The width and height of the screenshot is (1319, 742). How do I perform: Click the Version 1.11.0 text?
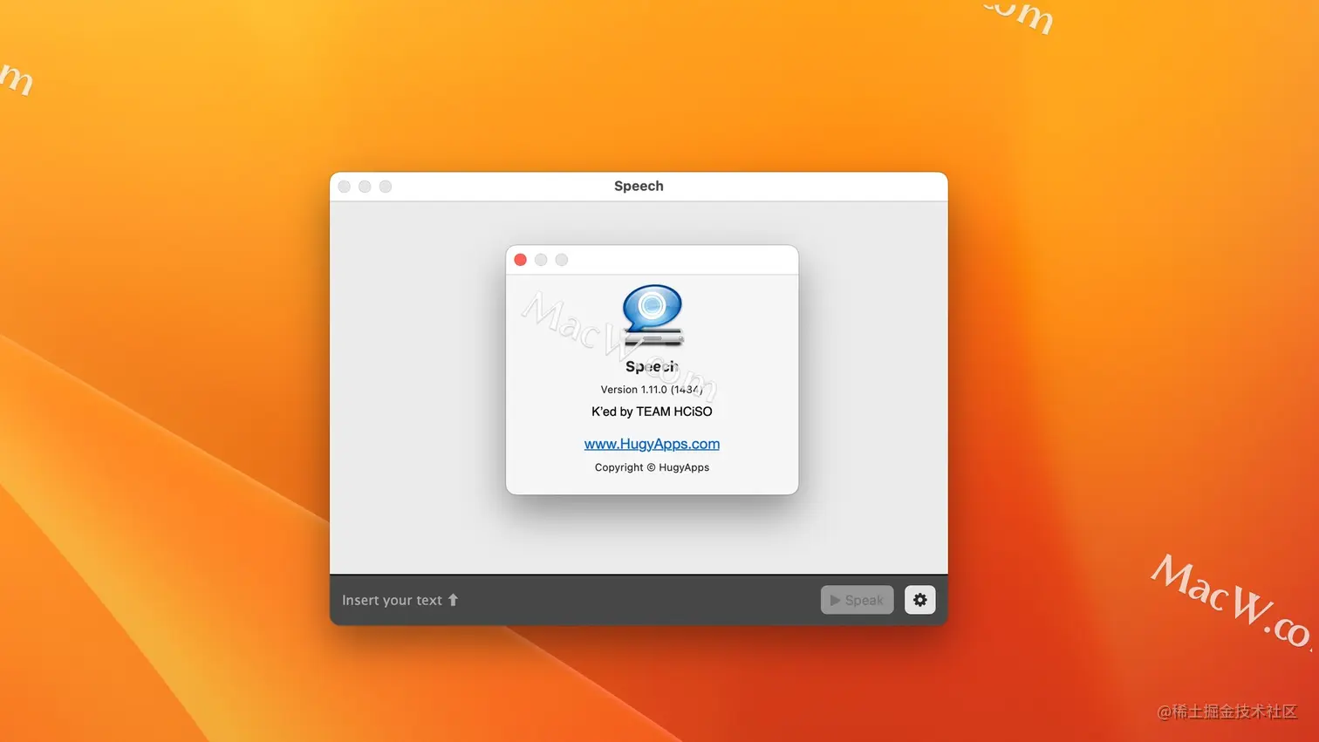point(652,390)
